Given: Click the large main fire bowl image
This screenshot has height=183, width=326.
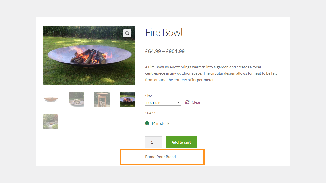Looking at the screenshot, I should (89, 55).
